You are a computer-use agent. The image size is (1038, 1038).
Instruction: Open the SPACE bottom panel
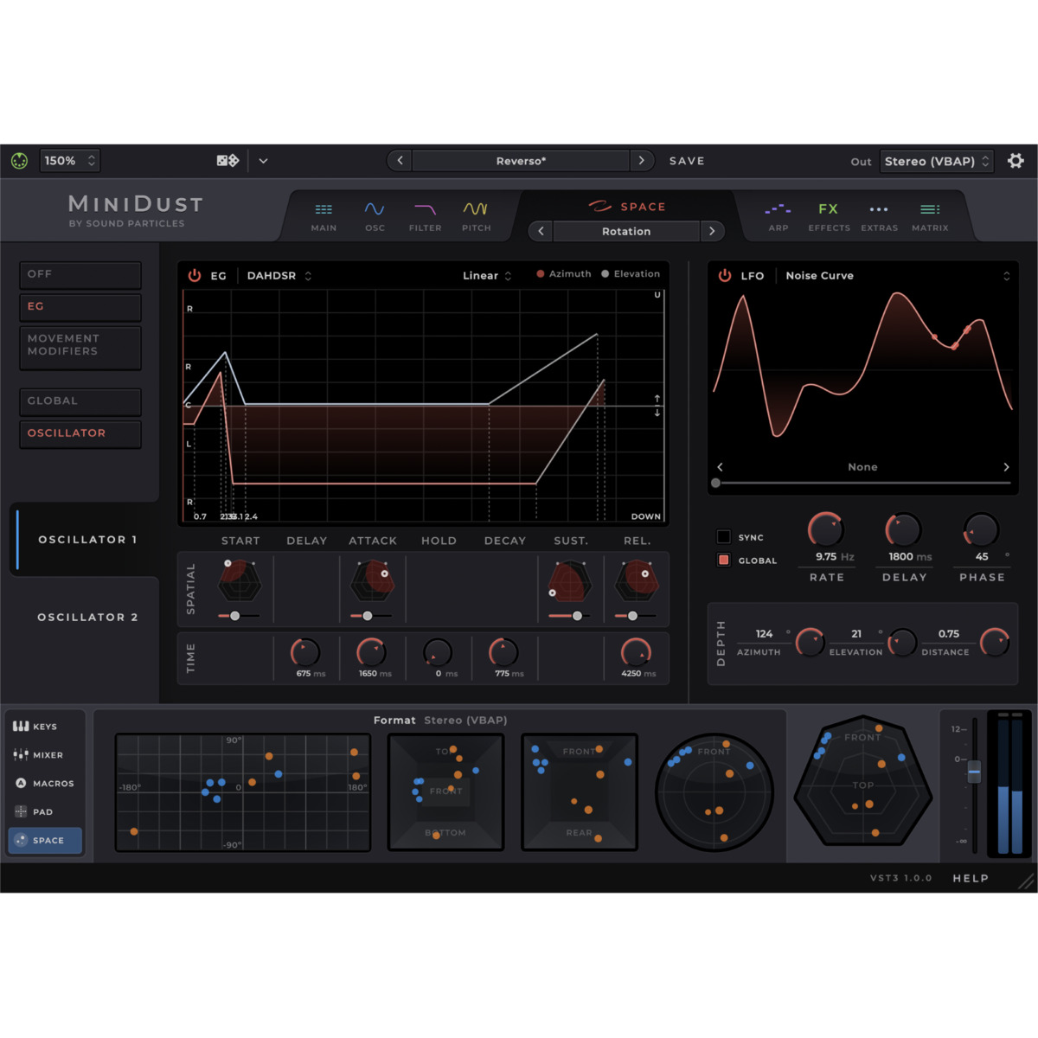pos(46,840)
